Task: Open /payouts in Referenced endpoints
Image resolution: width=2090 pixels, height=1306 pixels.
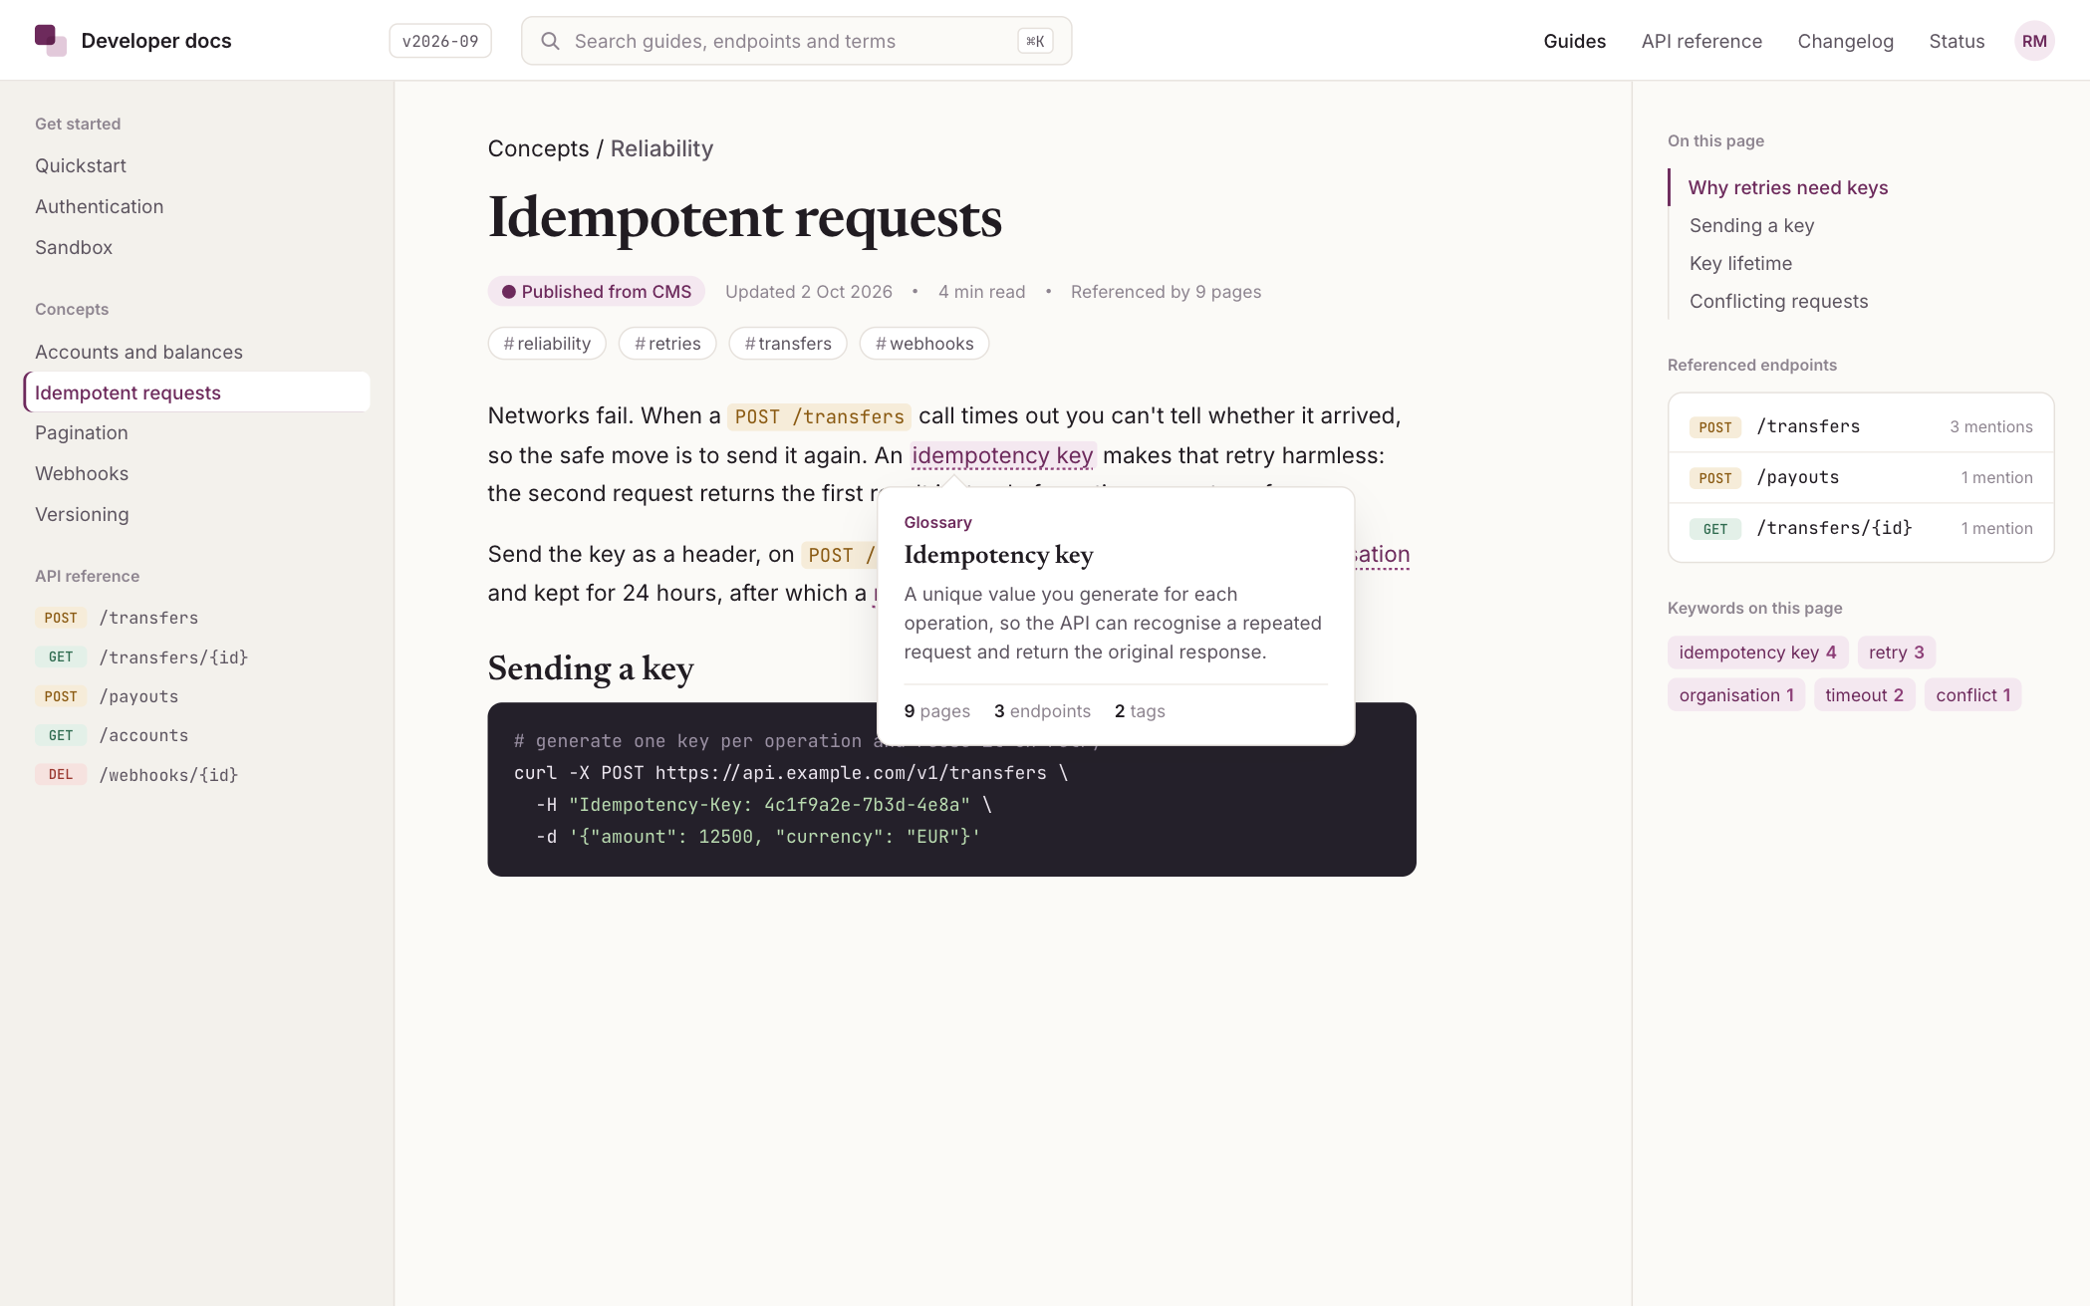Action: (x=1861, y=477)
